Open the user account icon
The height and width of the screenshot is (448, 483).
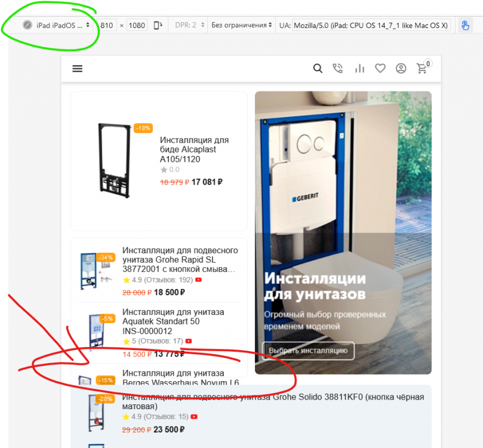click(x=401, y=69)
